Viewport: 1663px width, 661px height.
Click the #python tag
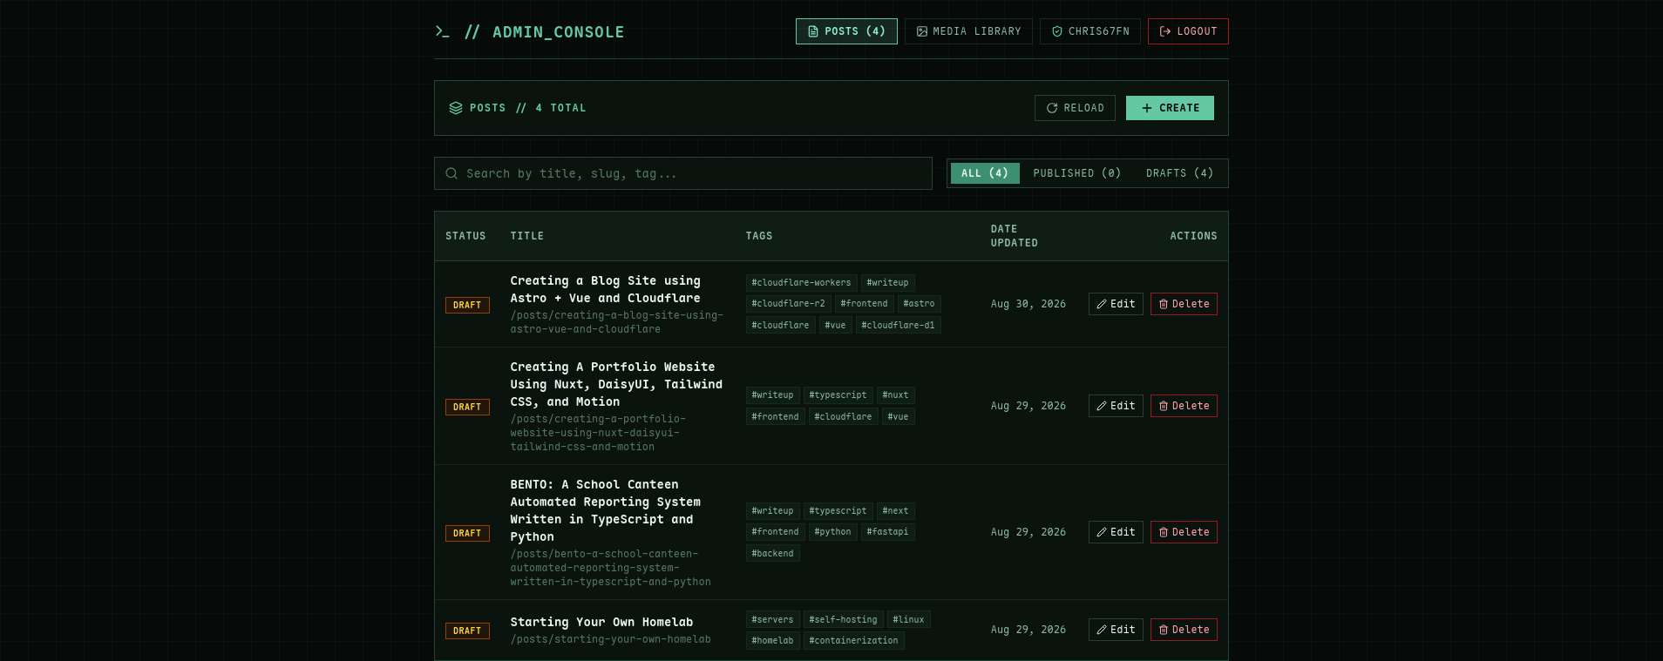(x=832, y=531)
